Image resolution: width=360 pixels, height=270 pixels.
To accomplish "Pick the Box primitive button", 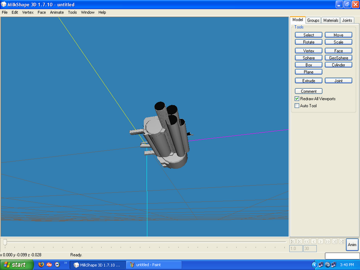I will 309,65.
